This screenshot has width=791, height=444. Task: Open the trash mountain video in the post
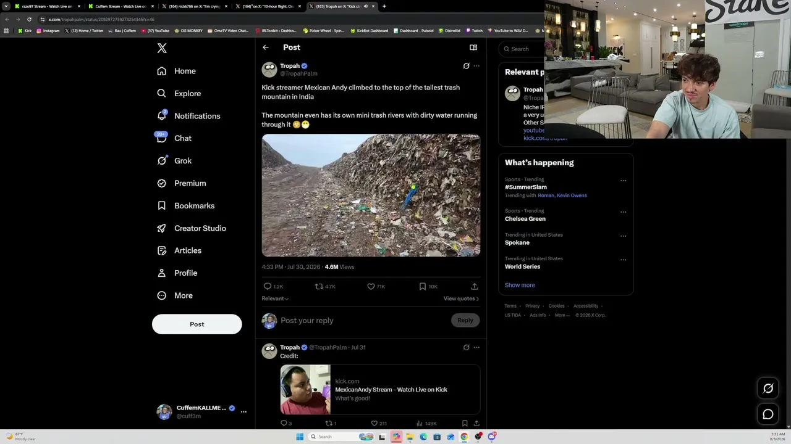click(371, 195)
